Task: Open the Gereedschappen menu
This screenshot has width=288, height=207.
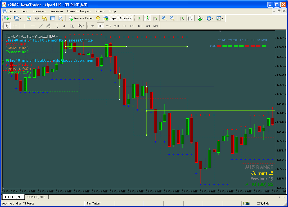Action: [79, 11]
